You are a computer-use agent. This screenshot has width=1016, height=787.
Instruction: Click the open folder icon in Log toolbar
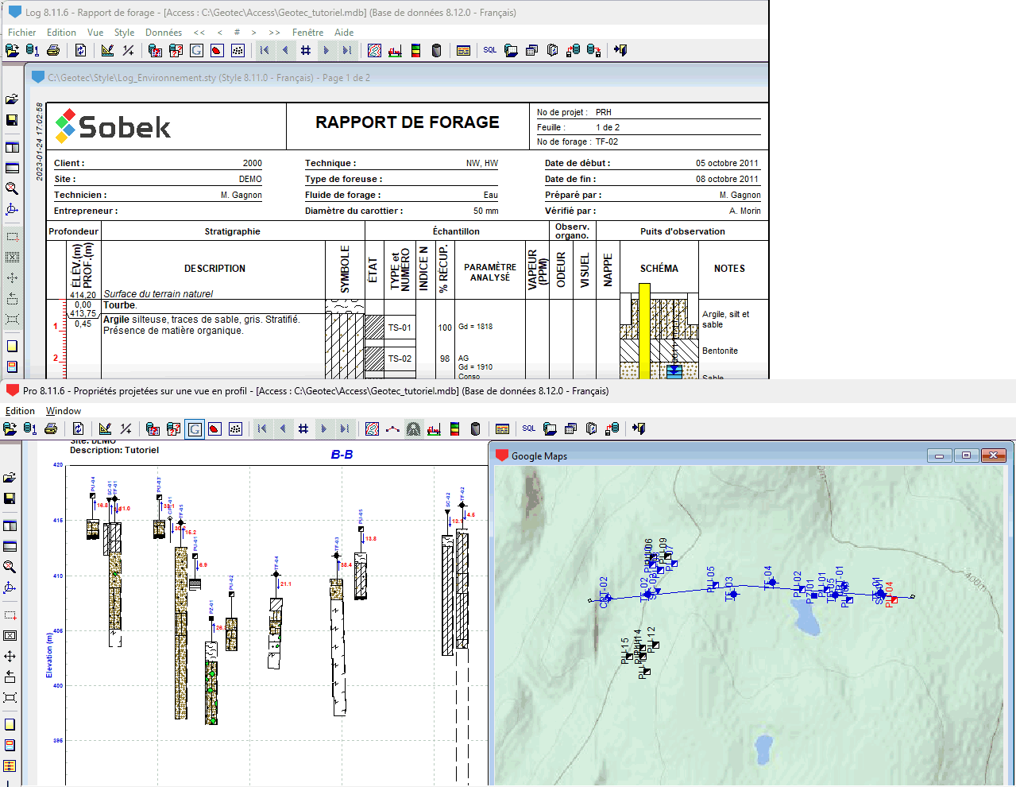point(12,50)
